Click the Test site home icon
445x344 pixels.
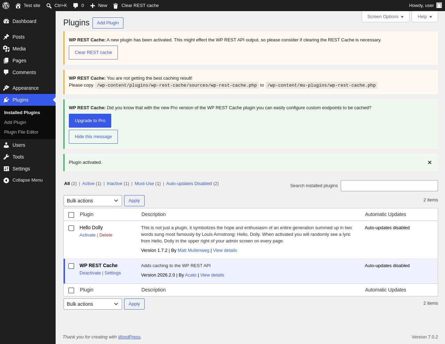[x=18, y=6]
